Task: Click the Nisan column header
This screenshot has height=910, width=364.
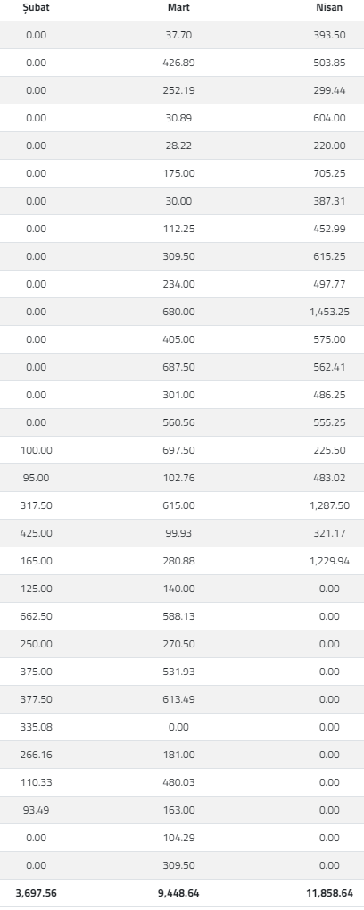Action: pyautogui.click(x=329, y=7)
